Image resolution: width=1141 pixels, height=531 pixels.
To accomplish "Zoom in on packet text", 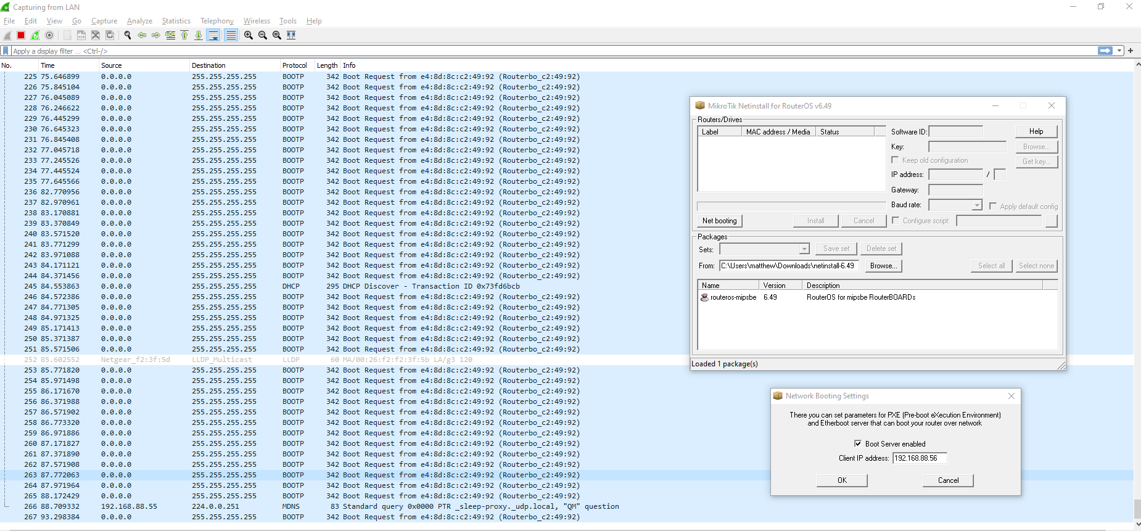I will coord(249,35).
